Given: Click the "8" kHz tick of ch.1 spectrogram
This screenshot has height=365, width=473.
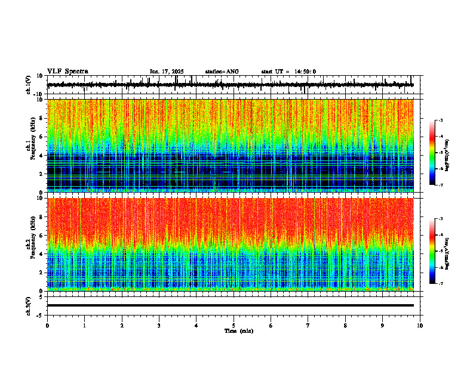Looking at the screenshot, I should [x=42, y=118].
